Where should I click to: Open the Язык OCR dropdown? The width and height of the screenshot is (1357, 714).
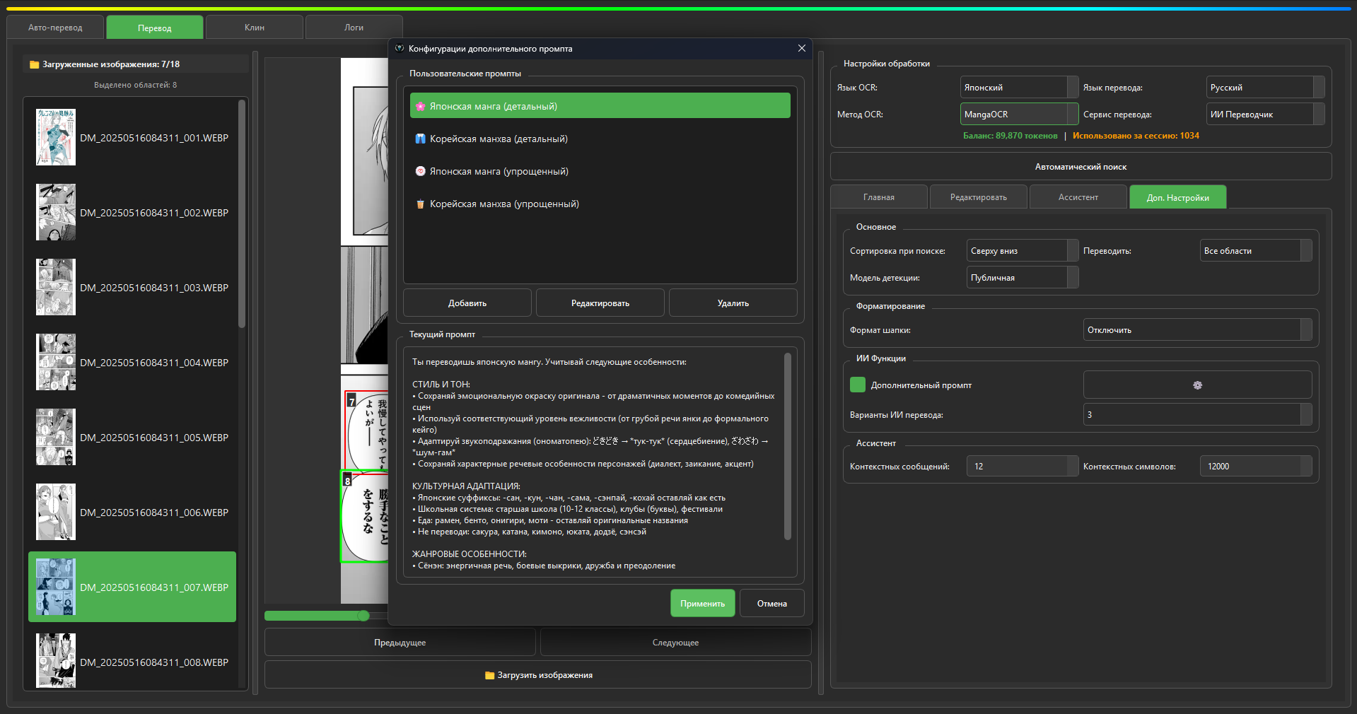click(x=1018, y=88)
